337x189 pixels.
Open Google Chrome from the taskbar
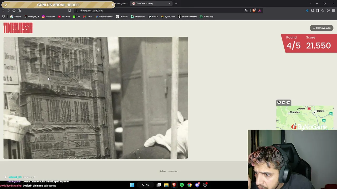pos(190,185)
